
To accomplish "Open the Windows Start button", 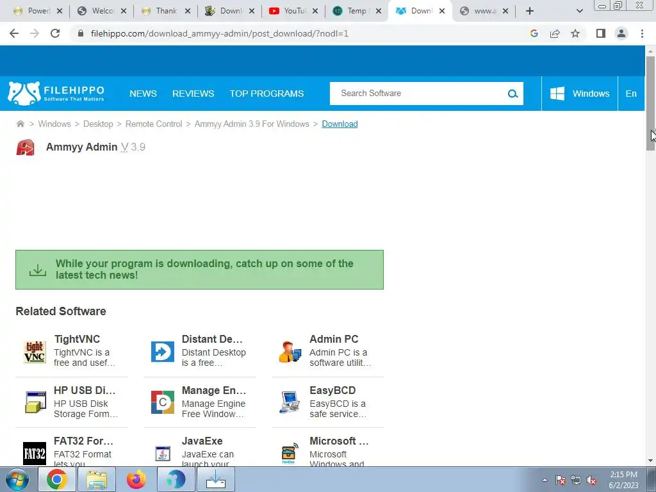I will [x=17, y=479].
